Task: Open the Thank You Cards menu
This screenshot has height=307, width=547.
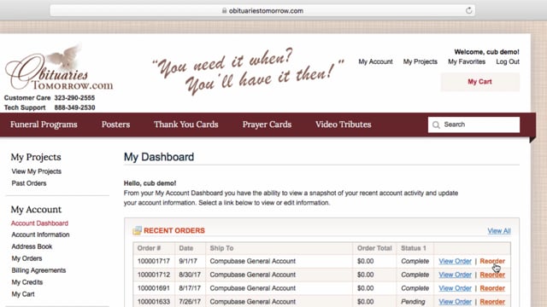Action: coord(186,125)
